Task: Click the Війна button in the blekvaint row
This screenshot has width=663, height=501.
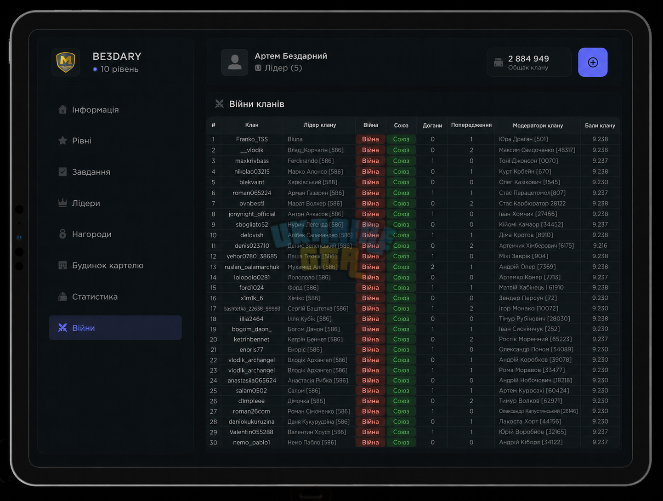Action: tap(370, 182)
